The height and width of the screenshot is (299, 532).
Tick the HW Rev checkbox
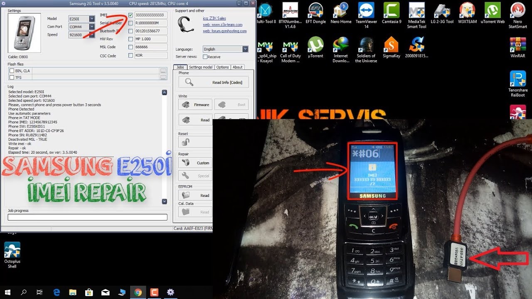(131, 39)
